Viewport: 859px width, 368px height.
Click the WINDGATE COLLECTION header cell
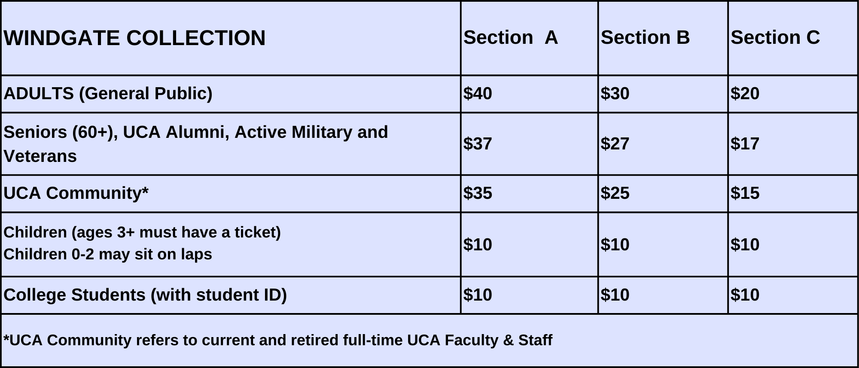click(x=231, y=38)
